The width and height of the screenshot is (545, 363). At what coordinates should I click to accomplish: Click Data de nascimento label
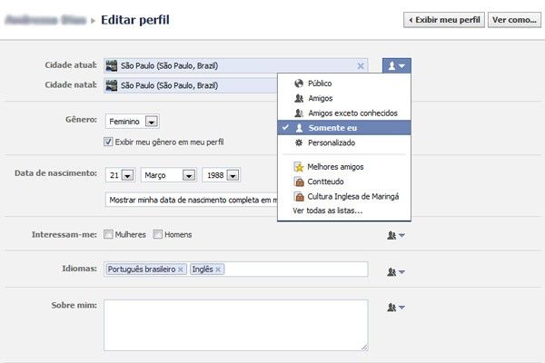click(55, 173)
